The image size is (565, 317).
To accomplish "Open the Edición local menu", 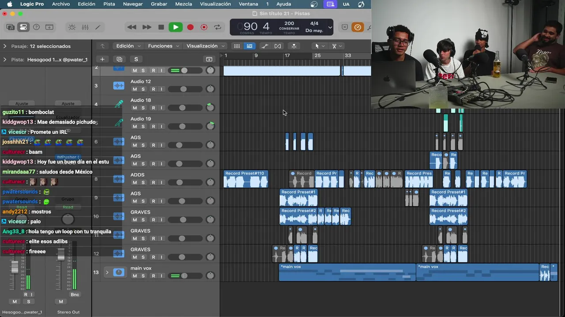I will point(128,46).
